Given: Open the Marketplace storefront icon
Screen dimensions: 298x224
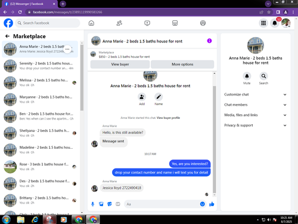Looking at the screenshot, I should (175, 23).
